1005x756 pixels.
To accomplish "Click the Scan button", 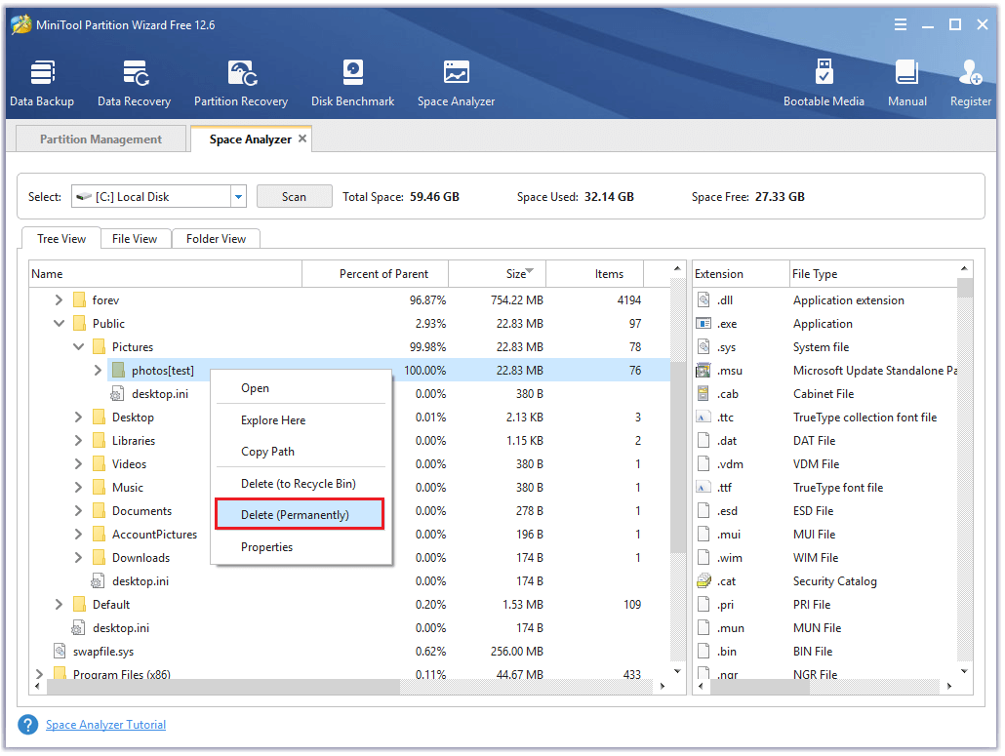I will pyautogui.click(x=295, y=197).
